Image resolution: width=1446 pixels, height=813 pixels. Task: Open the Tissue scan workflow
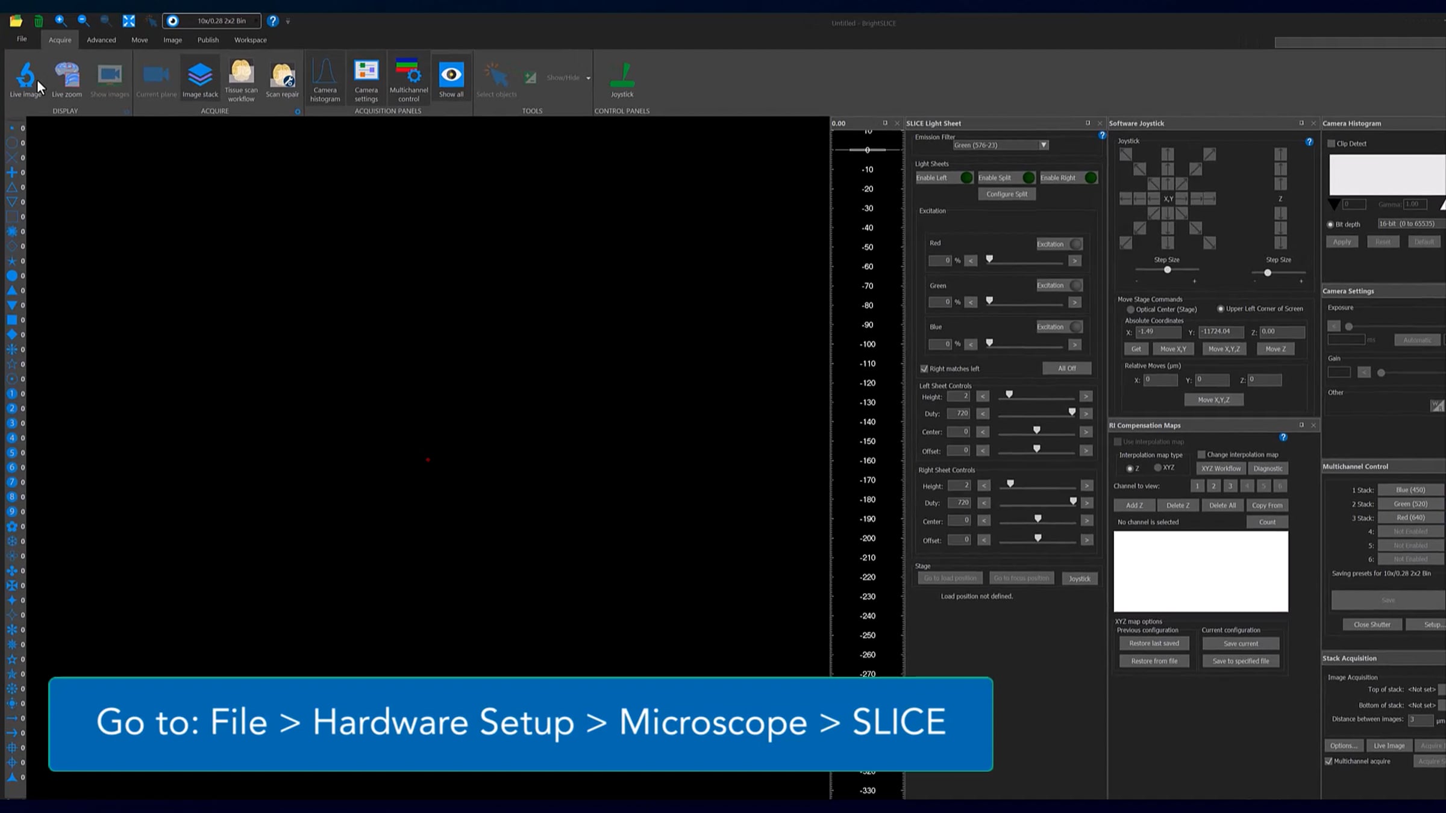(241, 80)
